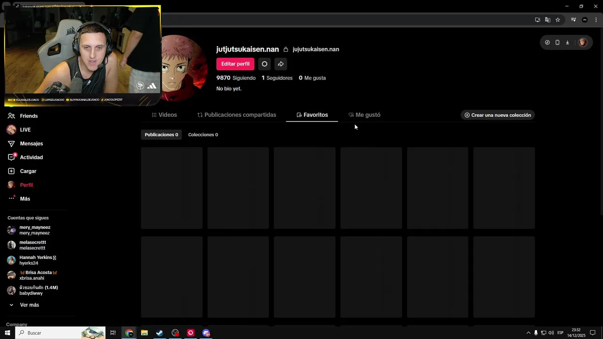Open Friends in the sidebar
This screenshot has width=603, height=339.
click(23, 116)
